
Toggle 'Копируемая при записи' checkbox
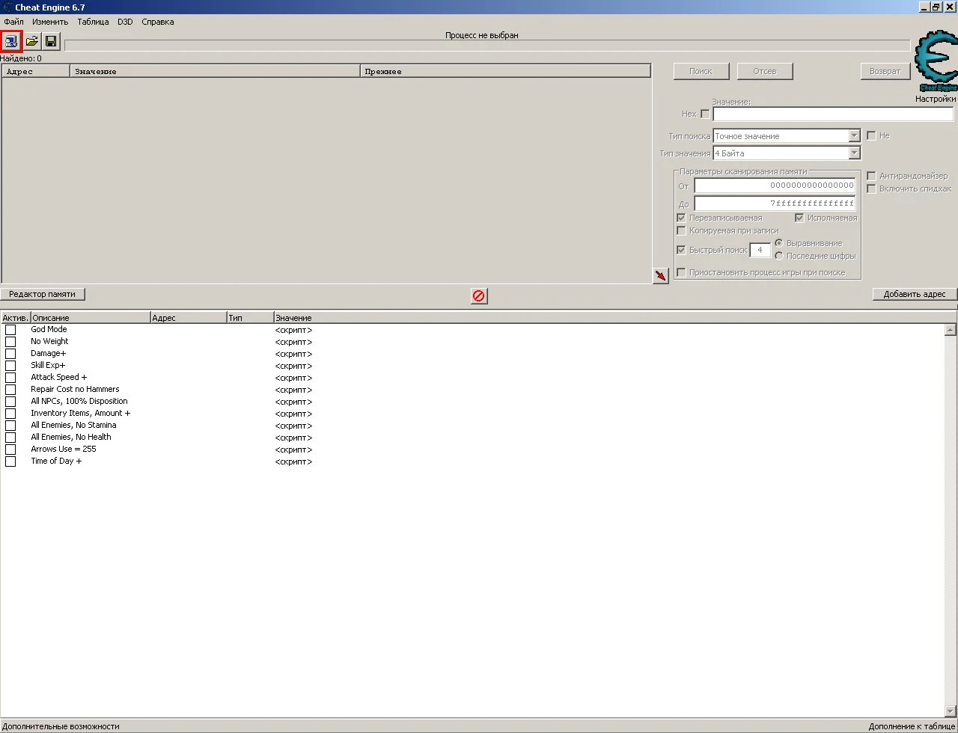(x=681, y=230)
